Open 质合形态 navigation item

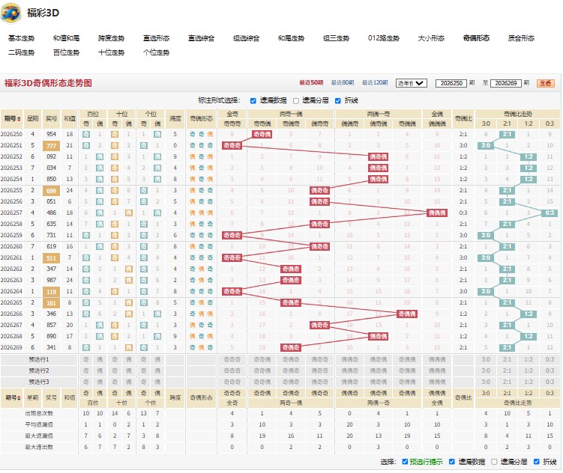521,38
